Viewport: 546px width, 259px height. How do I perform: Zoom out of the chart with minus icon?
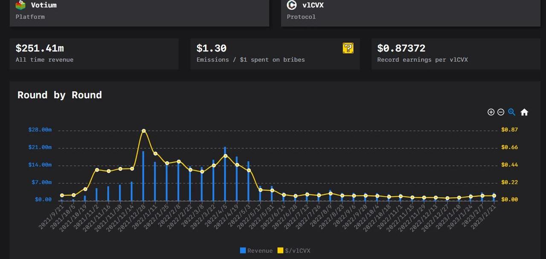click(501, 112)
